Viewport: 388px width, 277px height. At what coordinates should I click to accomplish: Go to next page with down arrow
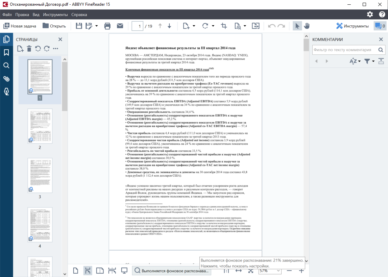[x=170, y=26]
